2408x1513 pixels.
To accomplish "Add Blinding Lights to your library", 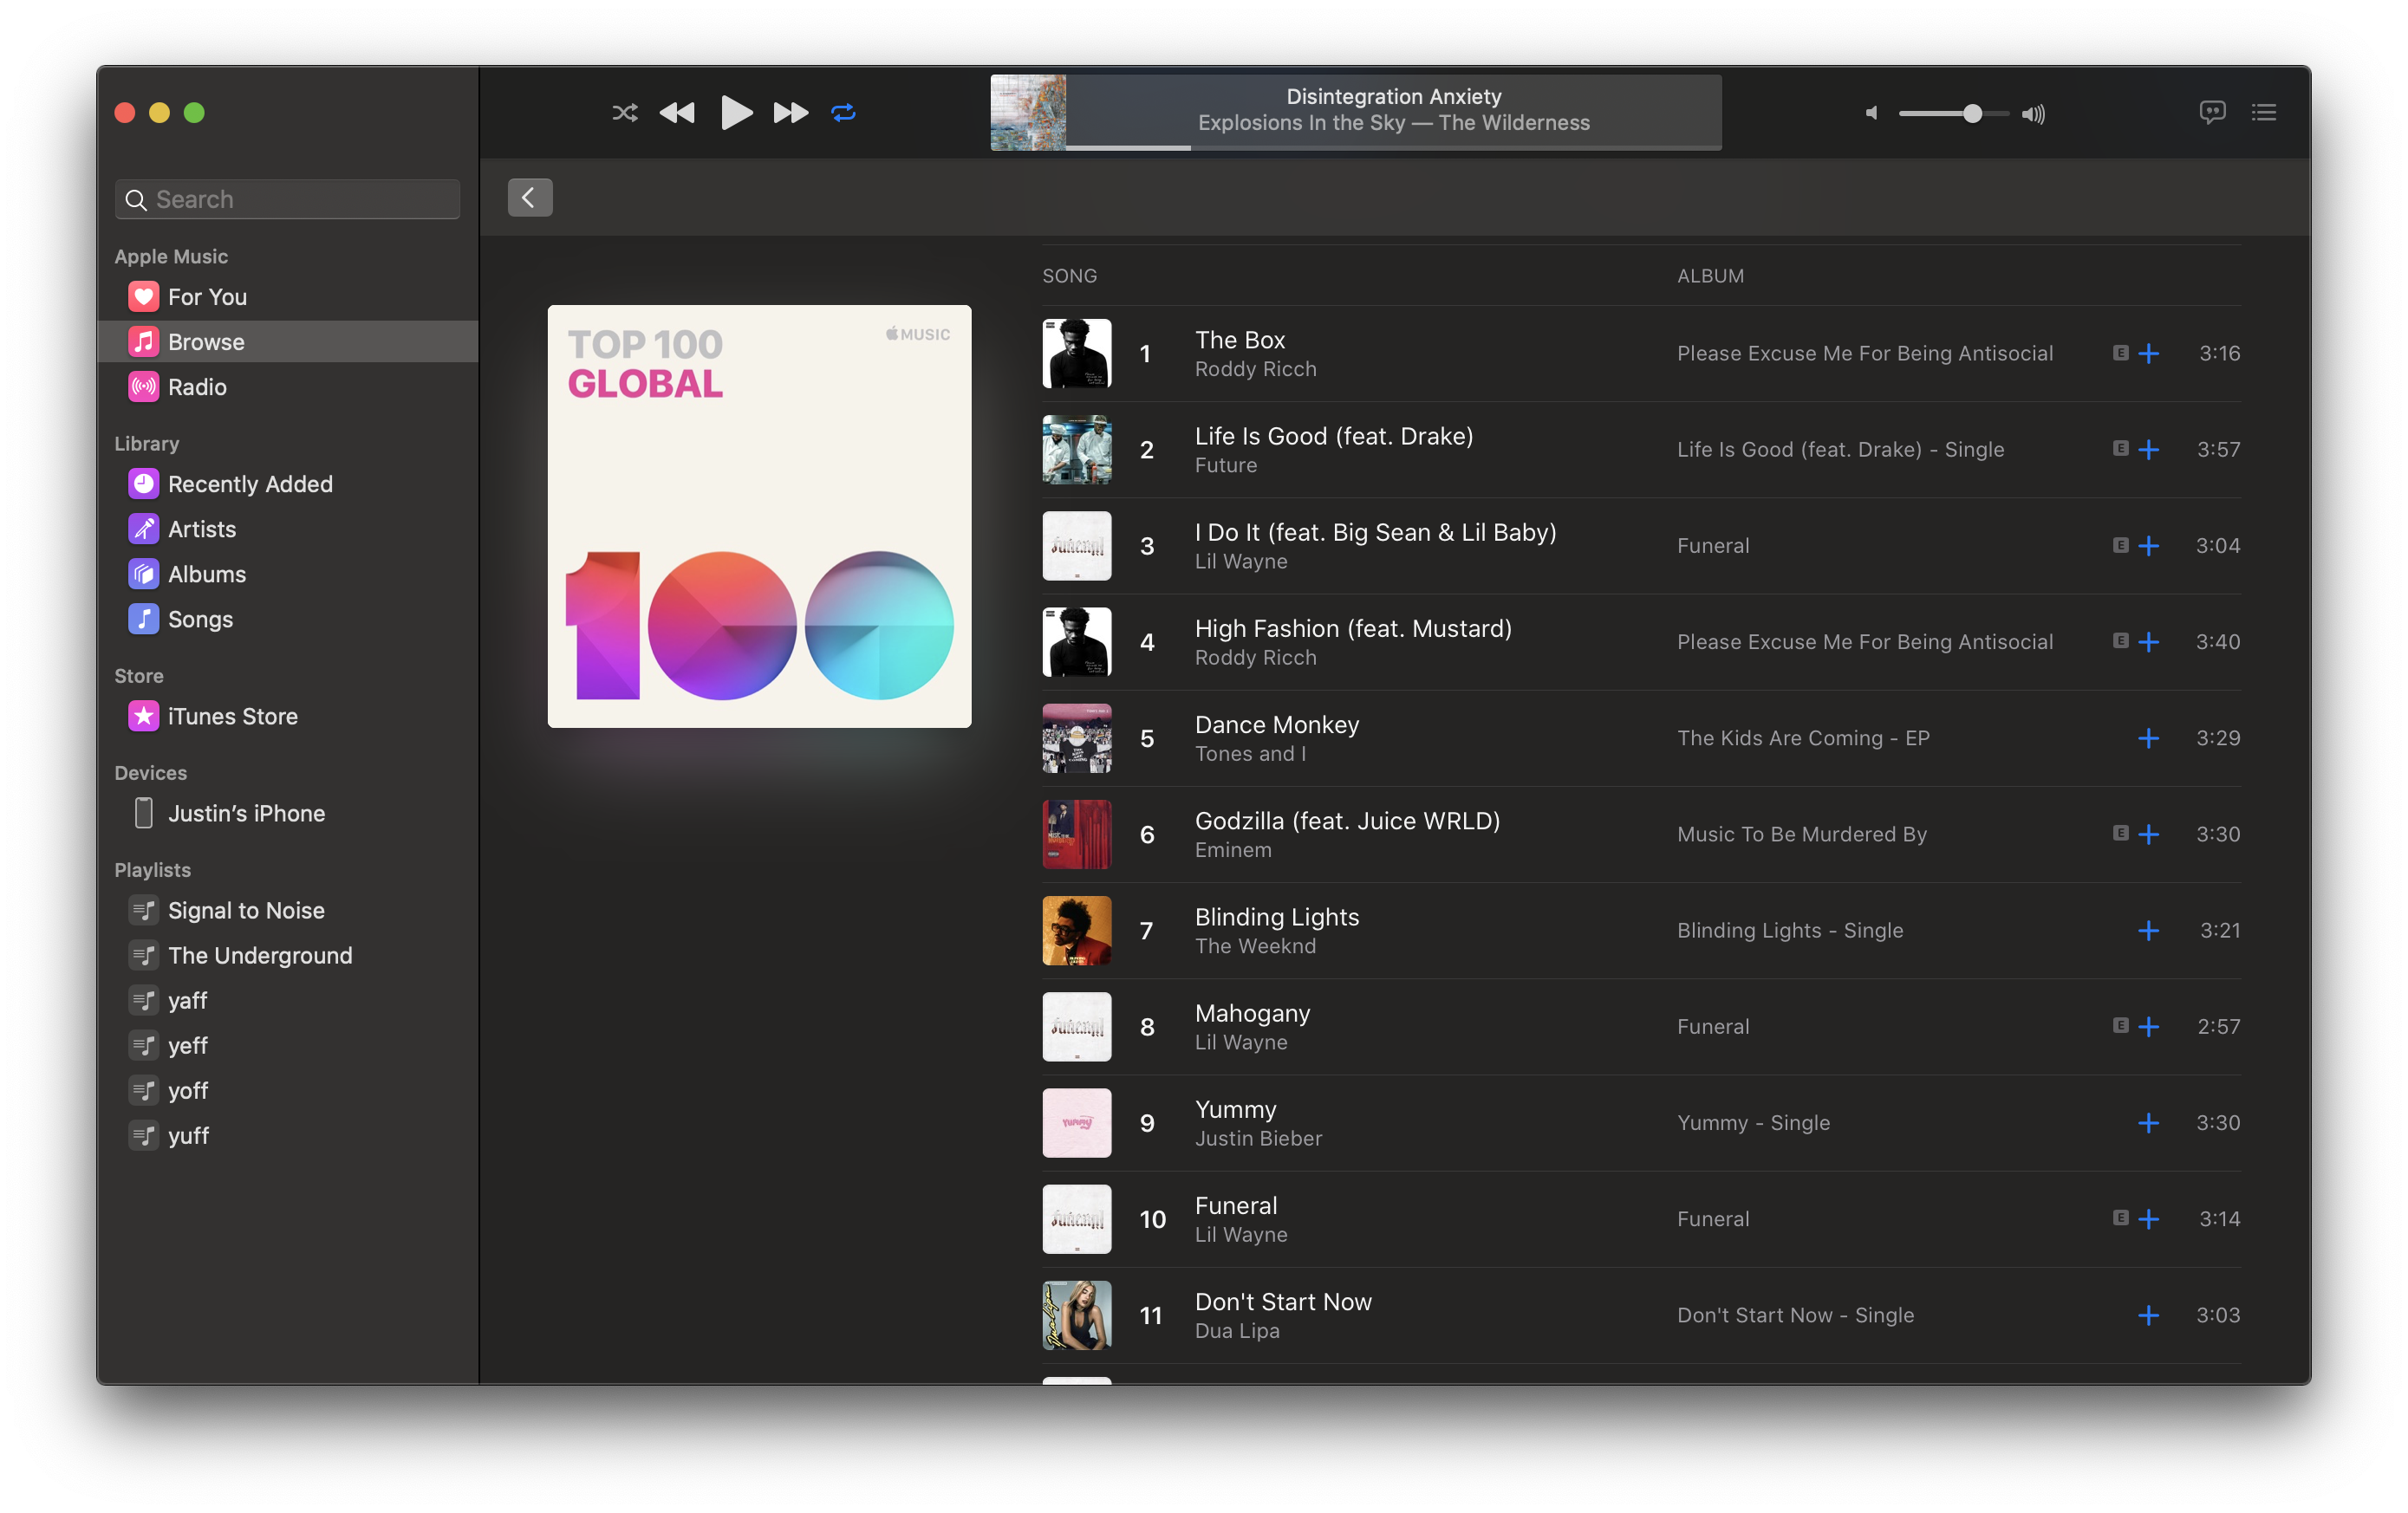I will [x=2149, y=930].
